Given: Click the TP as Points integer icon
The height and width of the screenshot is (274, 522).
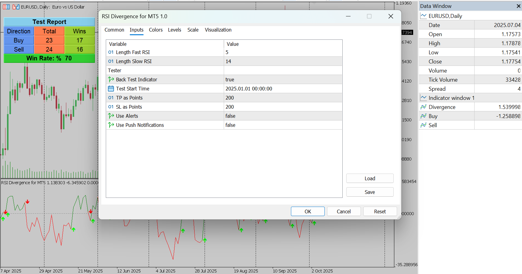Looking at the screenshot, I should click(x=111, y=98).
